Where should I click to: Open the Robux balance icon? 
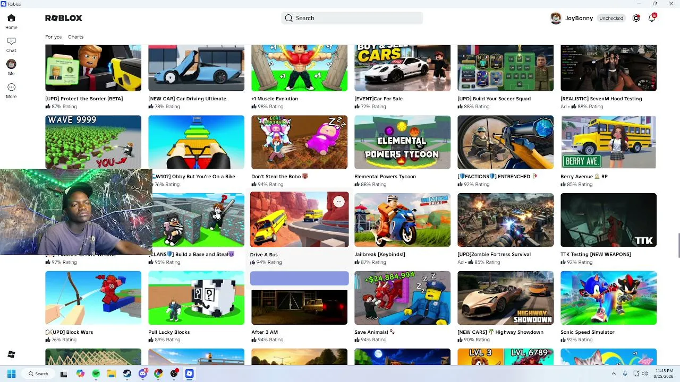pyautogui.click(x=636, y=18)
